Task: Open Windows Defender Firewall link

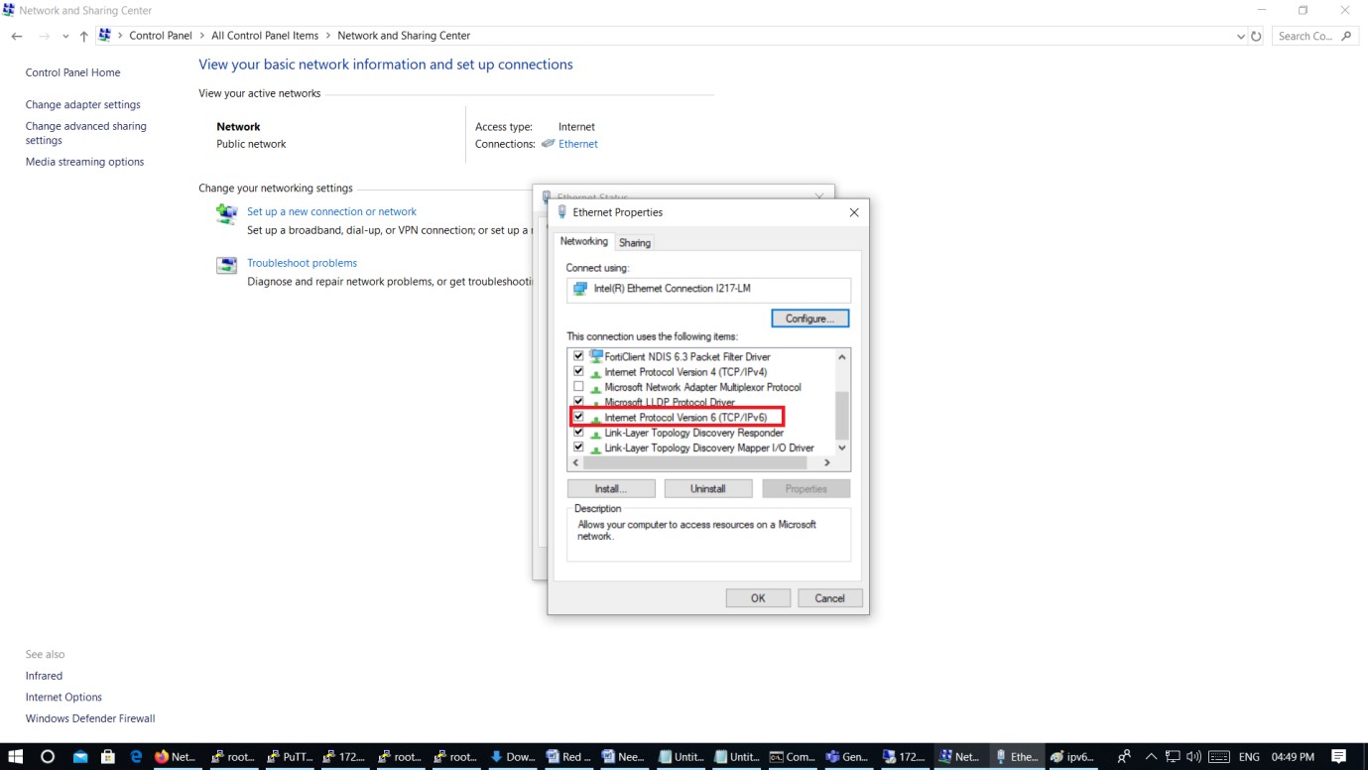Action: [90, 718]
